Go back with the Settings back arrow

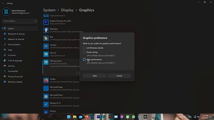(3, 3)
